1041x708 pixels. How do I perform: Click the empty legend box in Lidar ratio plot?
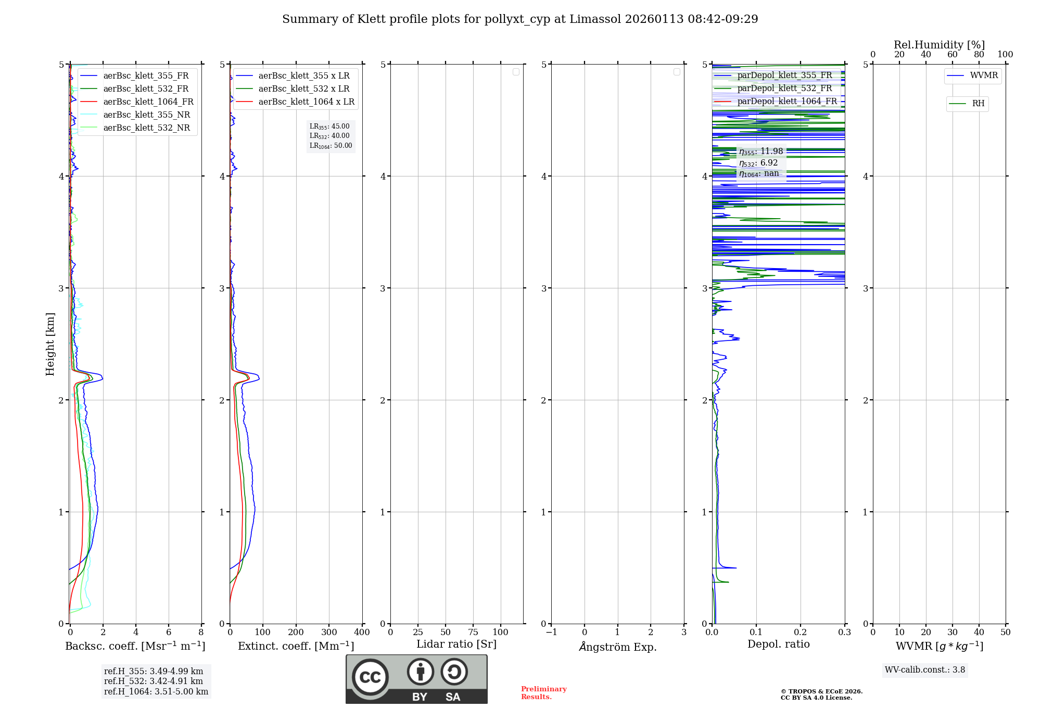coord(516,72)
